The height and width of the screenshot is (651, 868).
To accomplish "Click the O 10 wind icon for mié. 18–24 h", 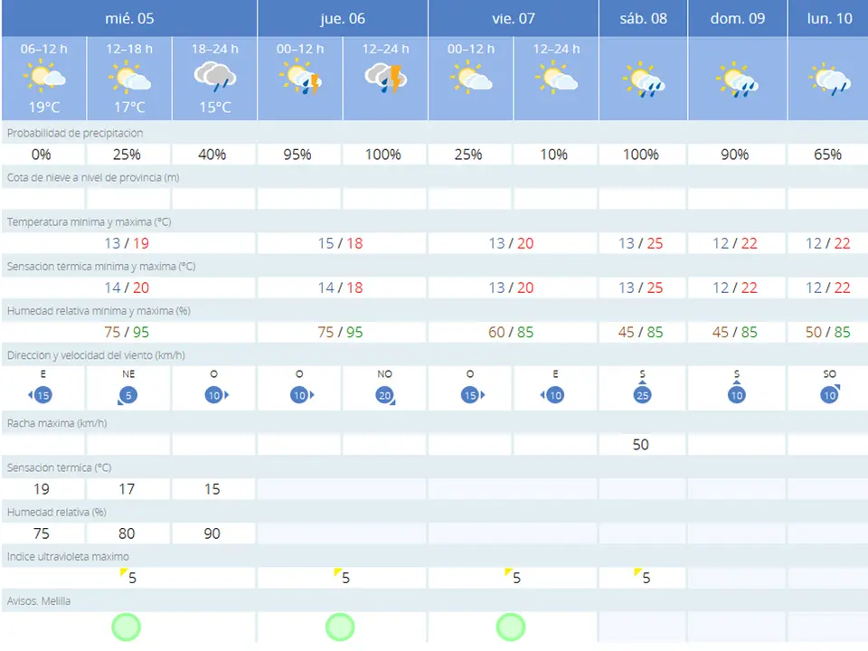I will [216, 395].
